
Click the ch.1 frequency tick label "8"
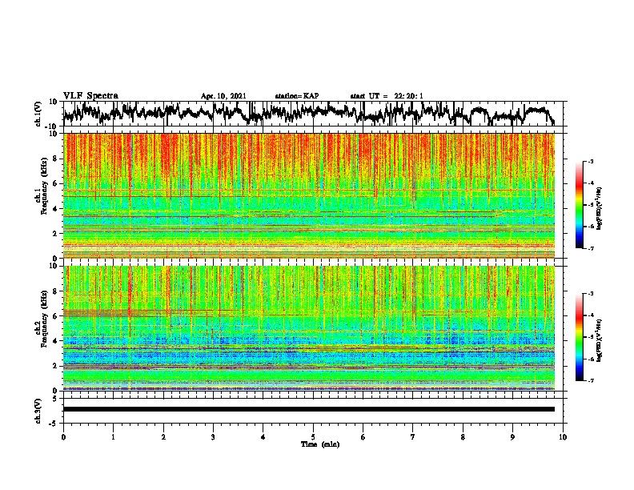56,159
